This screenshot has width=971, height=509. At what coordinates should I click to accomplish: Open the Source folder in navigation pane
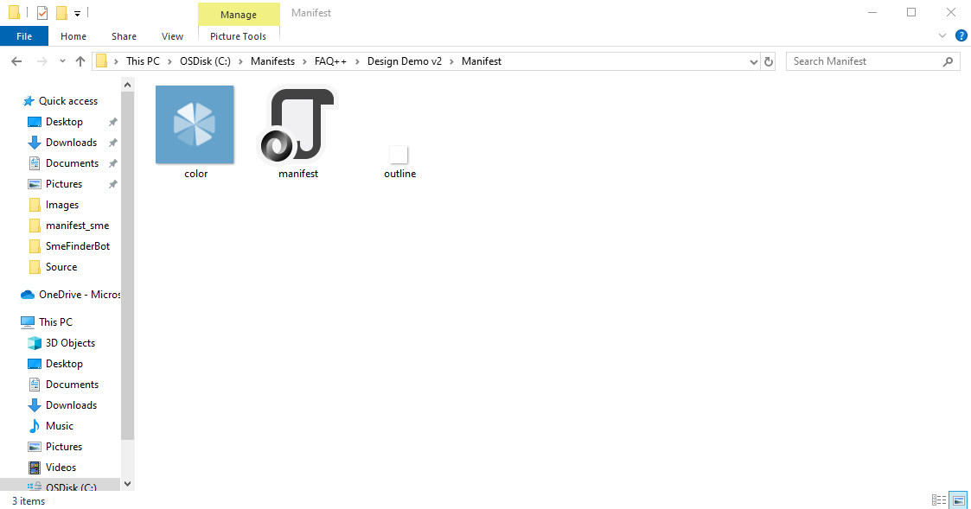61,267
